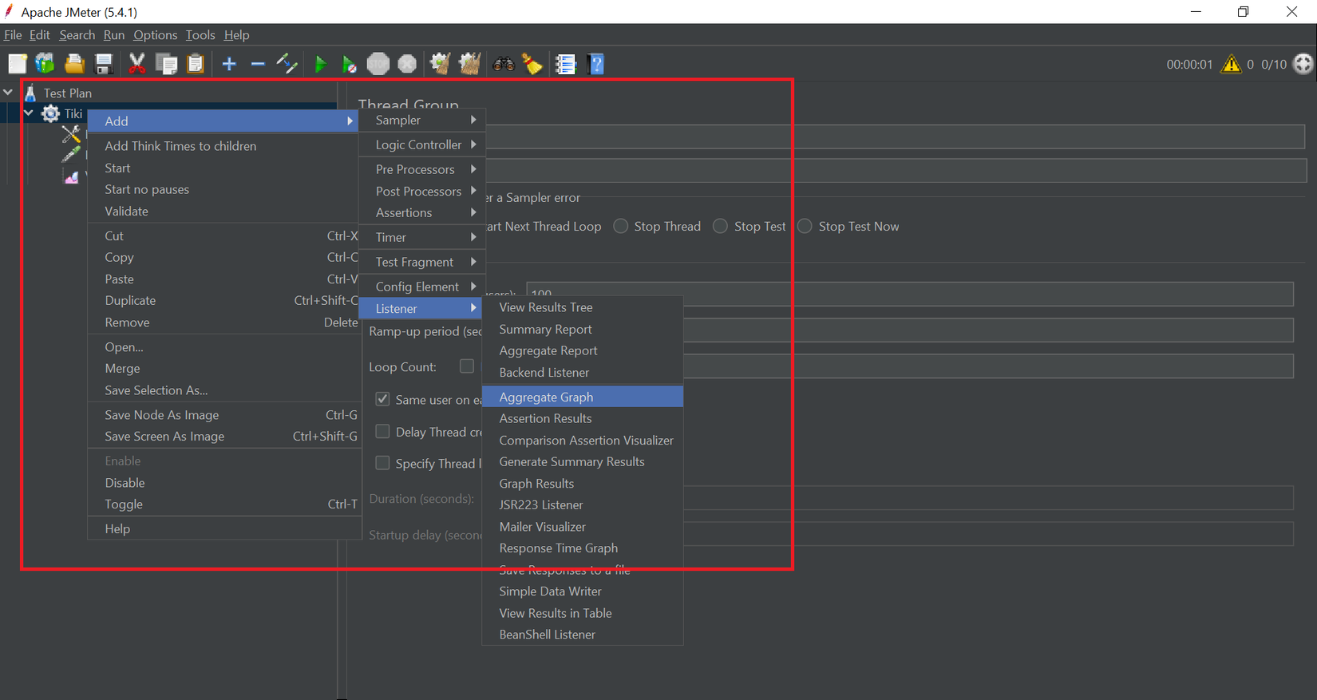Choose Simple Data Writer listener
The width and height of the screenshot is (1317, 700).
click(x=583, y=591)
